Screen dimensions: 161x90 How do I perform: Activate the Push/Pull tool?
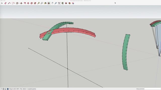pyautogui.click(x=21, y=3)
